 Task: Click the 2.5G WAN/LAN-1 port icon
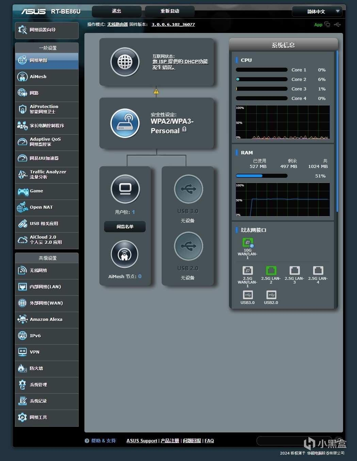point(247,271)
